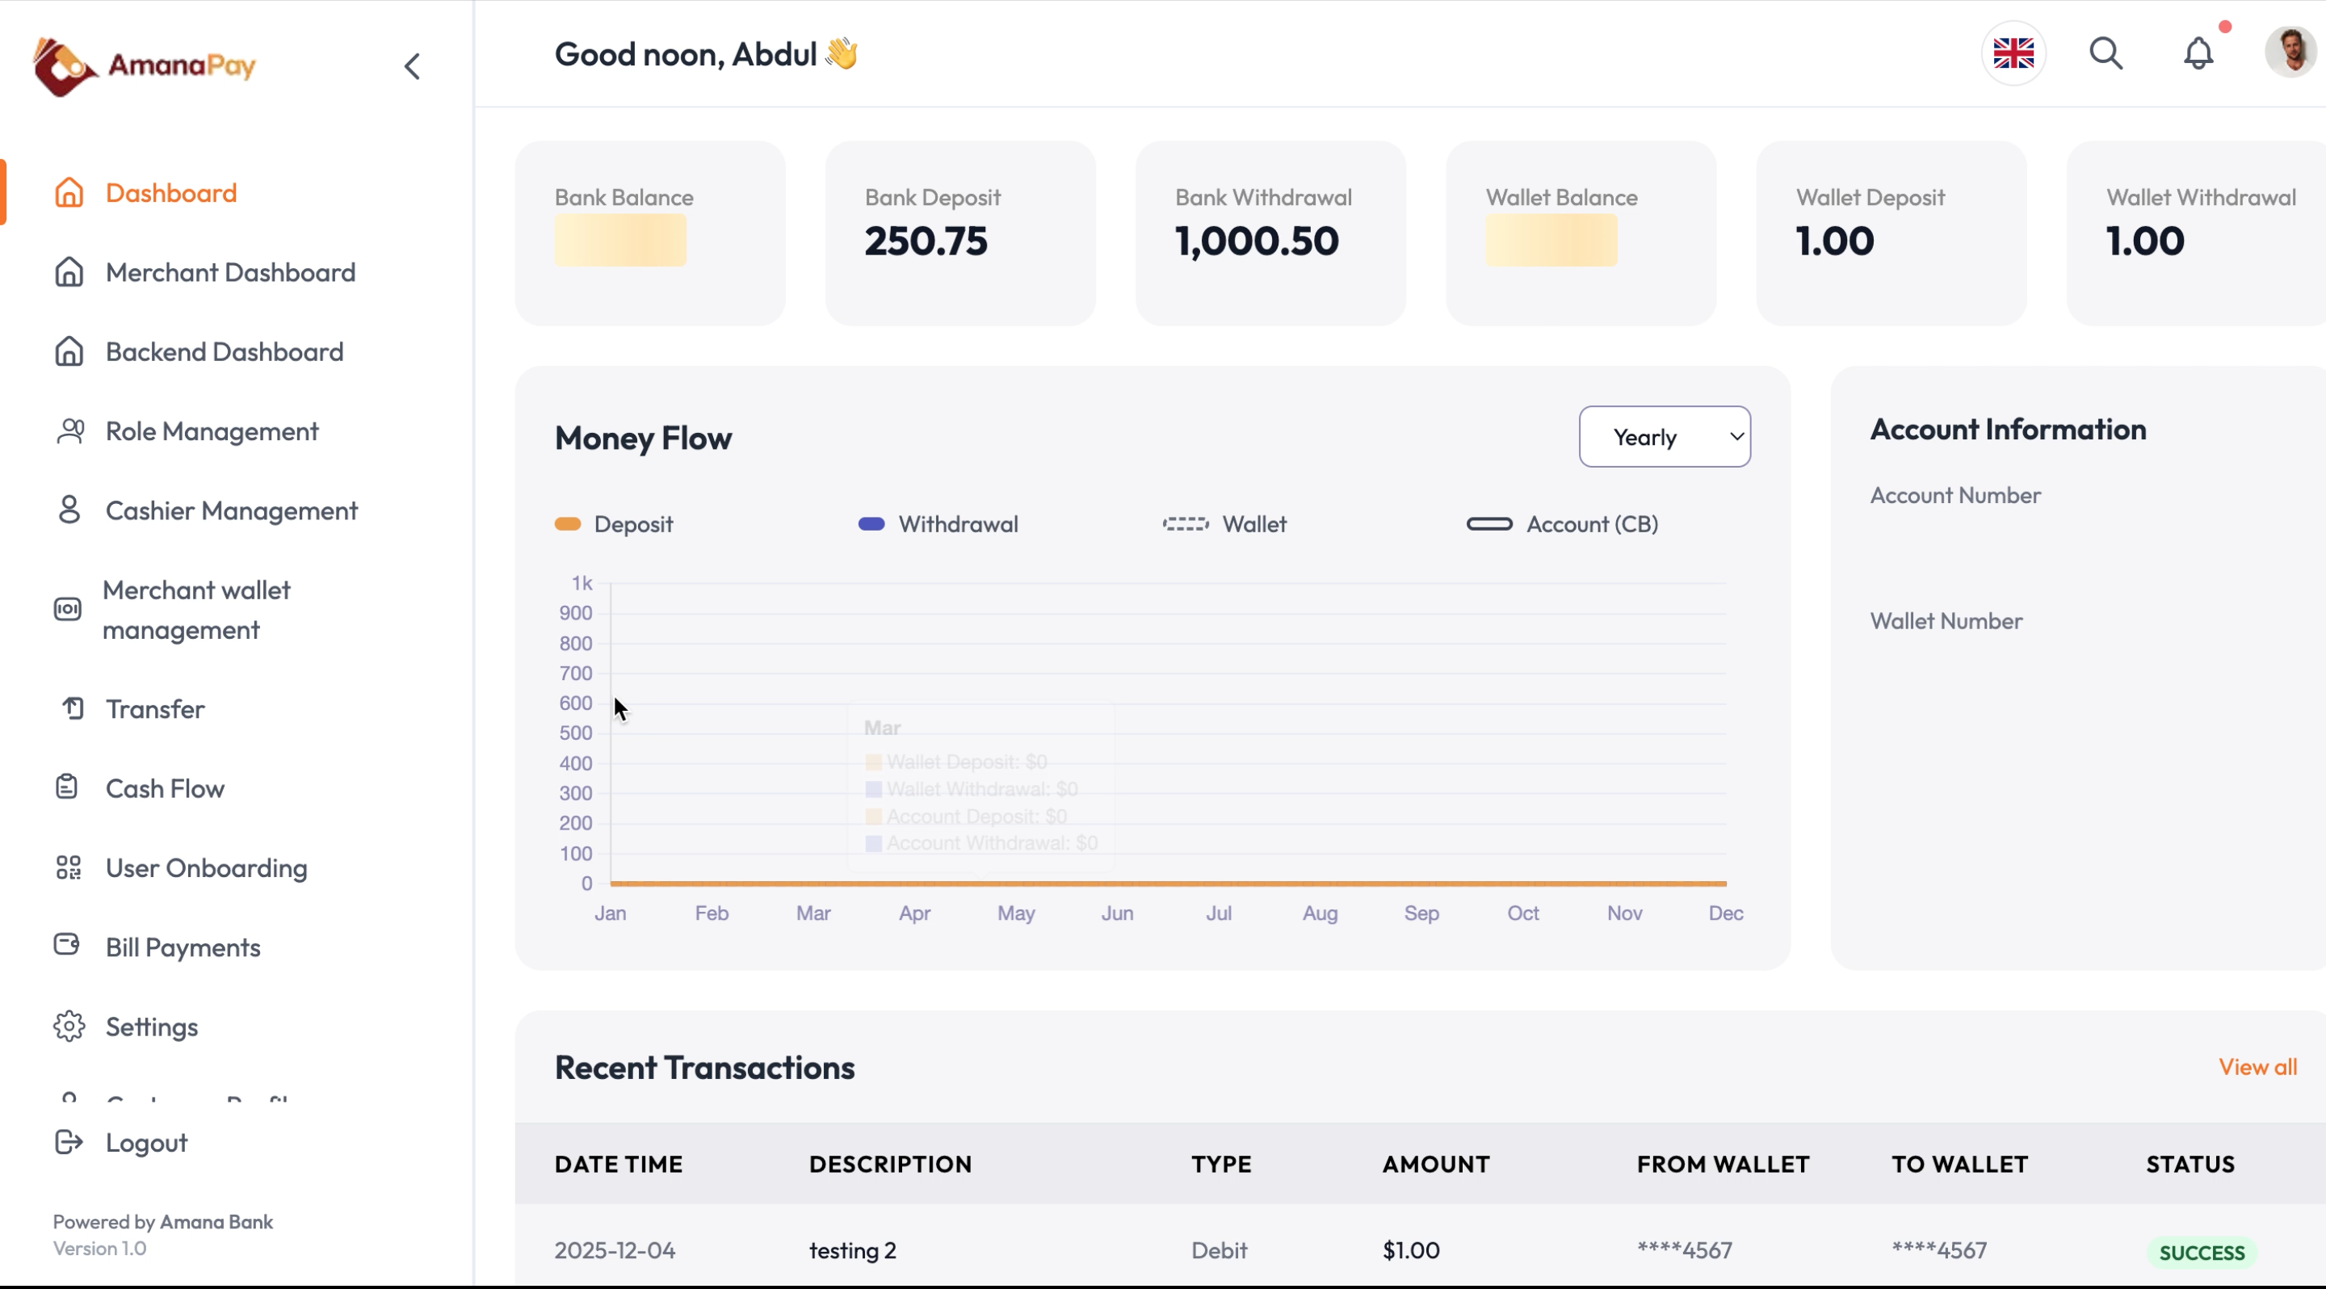Click the Backend Dashboard house icon
2326x1289 pixels.
[x=69, y=351]
